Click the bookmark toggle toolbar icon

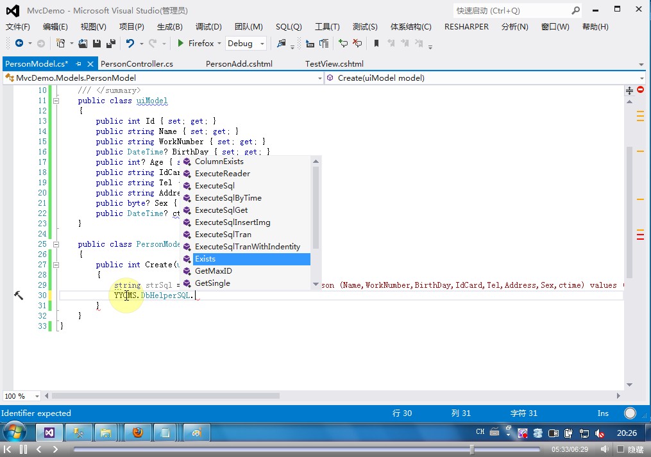coord(376,44)
